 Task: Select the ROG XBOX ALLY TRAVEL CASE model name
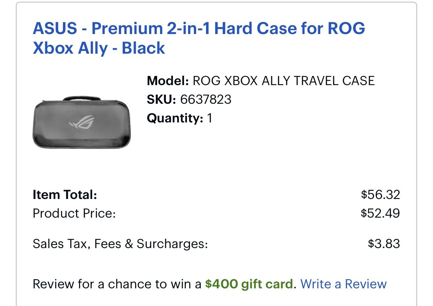(x=283, y=81)
